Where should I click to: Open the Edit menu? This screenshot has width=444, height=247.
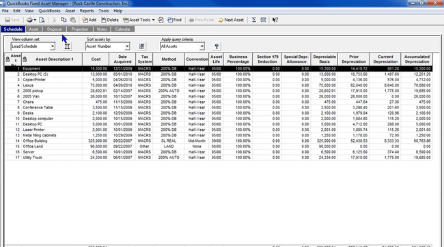16,11
